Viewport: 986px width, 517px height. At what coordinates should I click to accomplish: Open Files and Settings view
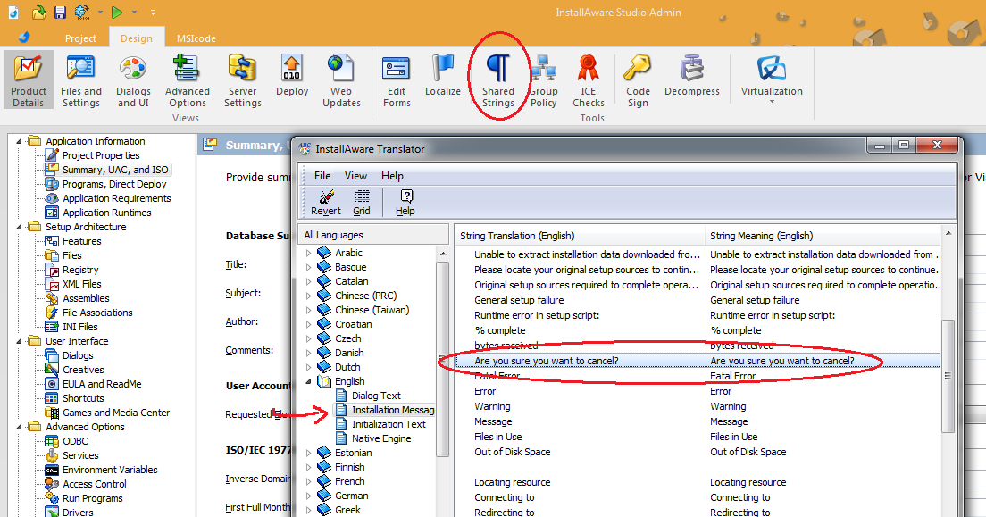[x=80, y=82]
